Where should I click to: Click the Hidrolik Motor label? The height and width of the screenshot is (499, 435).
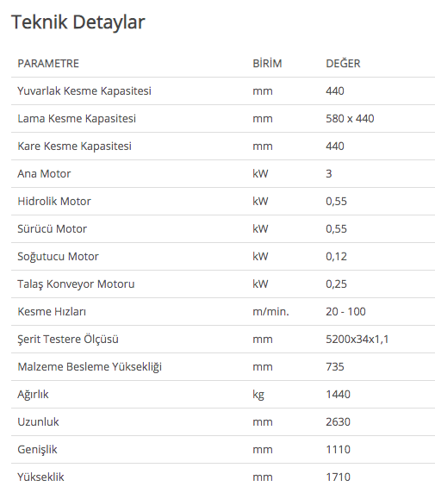[x=54, y=202]
